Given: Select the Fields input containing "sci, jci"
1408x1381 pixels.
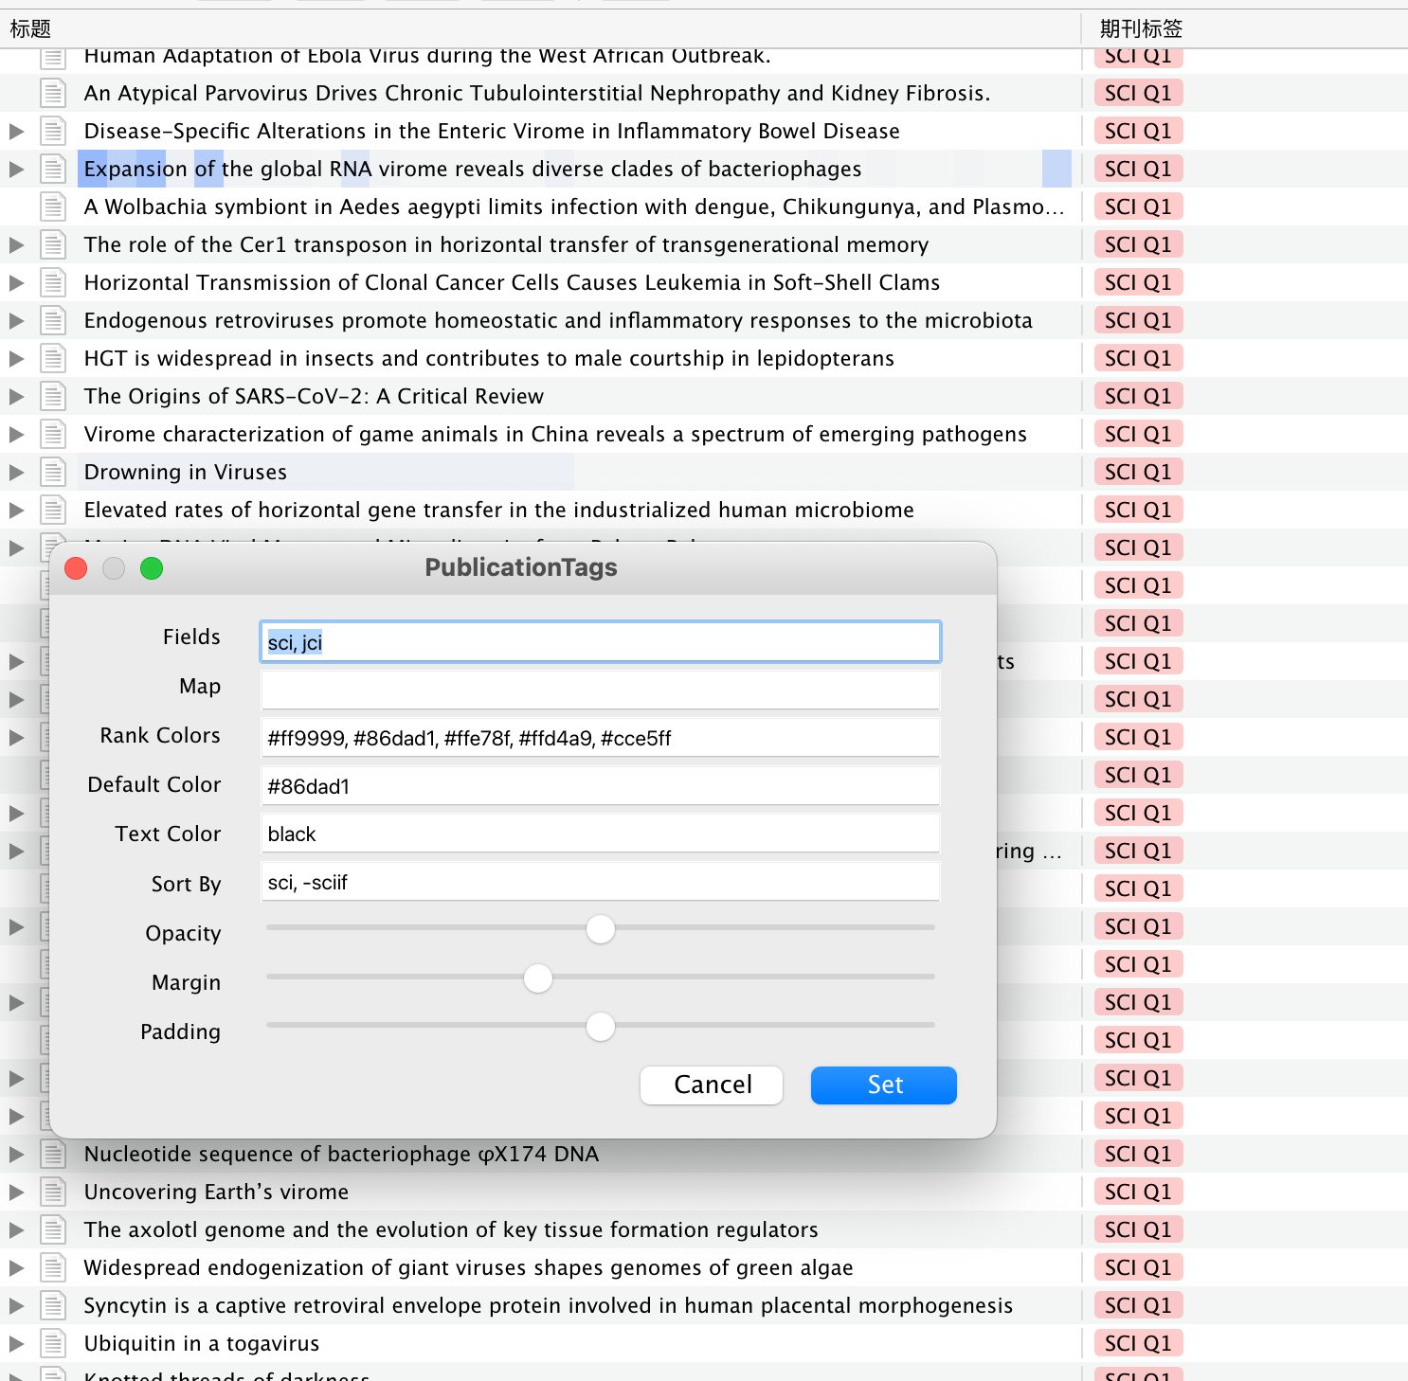Looking at the screenshot, I should point(600,641).
